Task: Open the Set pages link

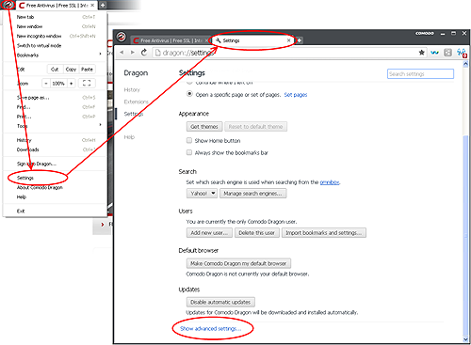Action: tap(296, 95)
